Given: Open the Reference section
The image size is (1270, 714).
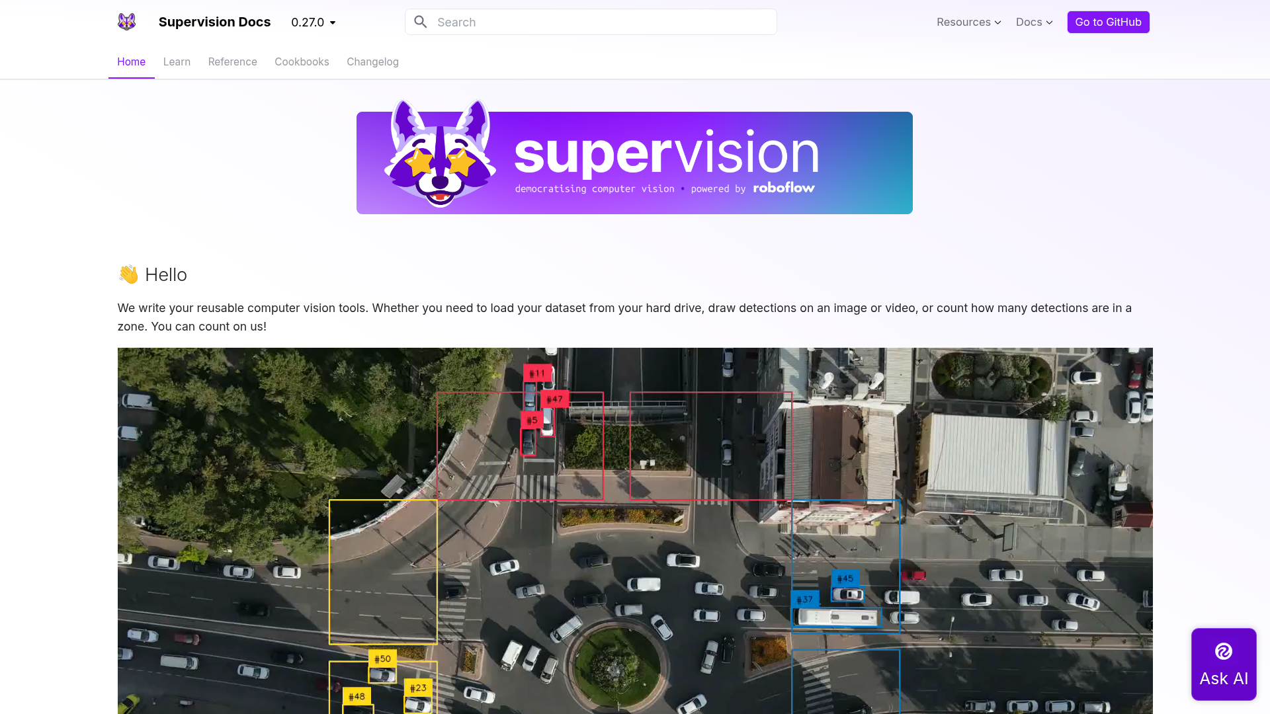Looking at the screenshot, I should (232, 61).
